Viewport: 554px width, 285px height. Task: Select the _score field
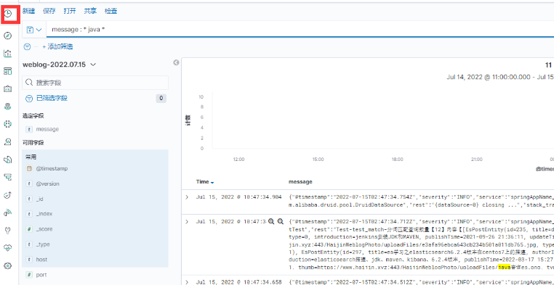tap(44, 229)
